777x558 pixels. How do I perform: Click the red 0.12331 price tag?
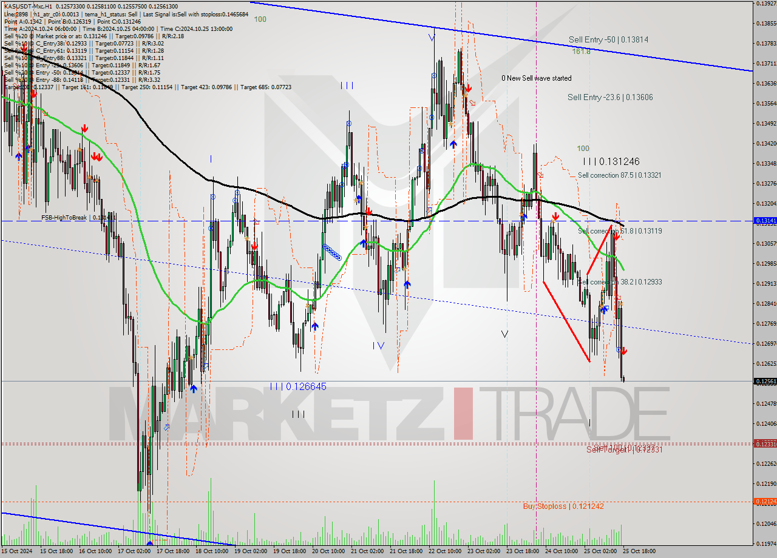tap(764, 444)
